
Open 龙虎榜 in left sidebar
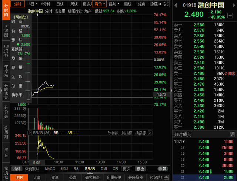(6, 172)
